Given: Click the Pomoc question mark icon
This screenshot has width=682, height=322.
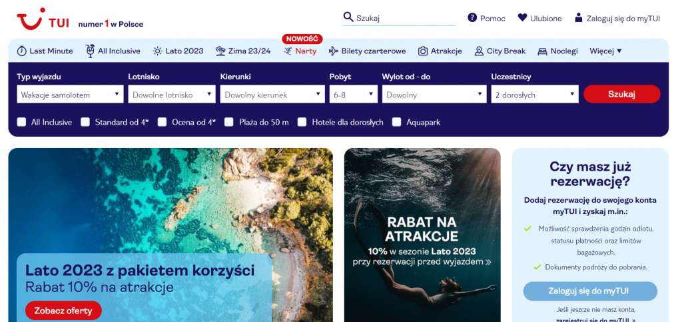Looking at the screenshot, I should (x=472, y=18).
